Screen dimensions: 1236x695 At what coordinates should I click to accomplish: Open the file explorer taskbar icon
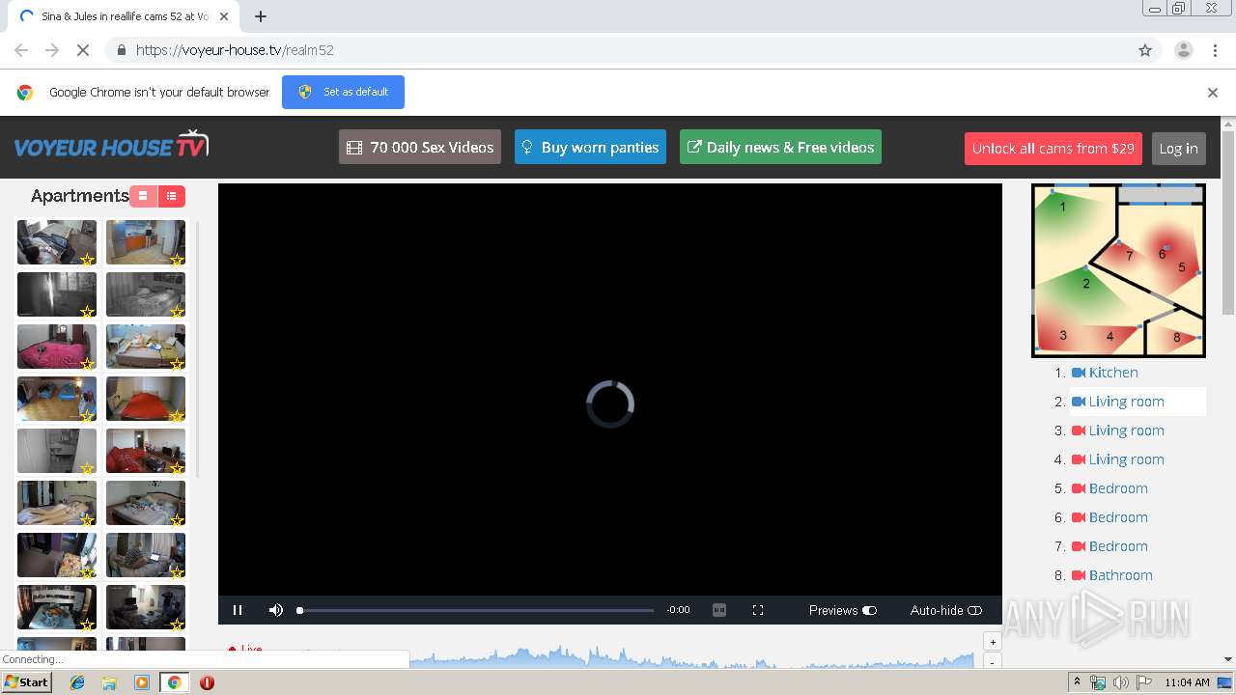[x=109, y=682]
